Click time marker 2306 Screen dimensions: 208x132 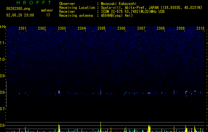[x=121, y=28]
